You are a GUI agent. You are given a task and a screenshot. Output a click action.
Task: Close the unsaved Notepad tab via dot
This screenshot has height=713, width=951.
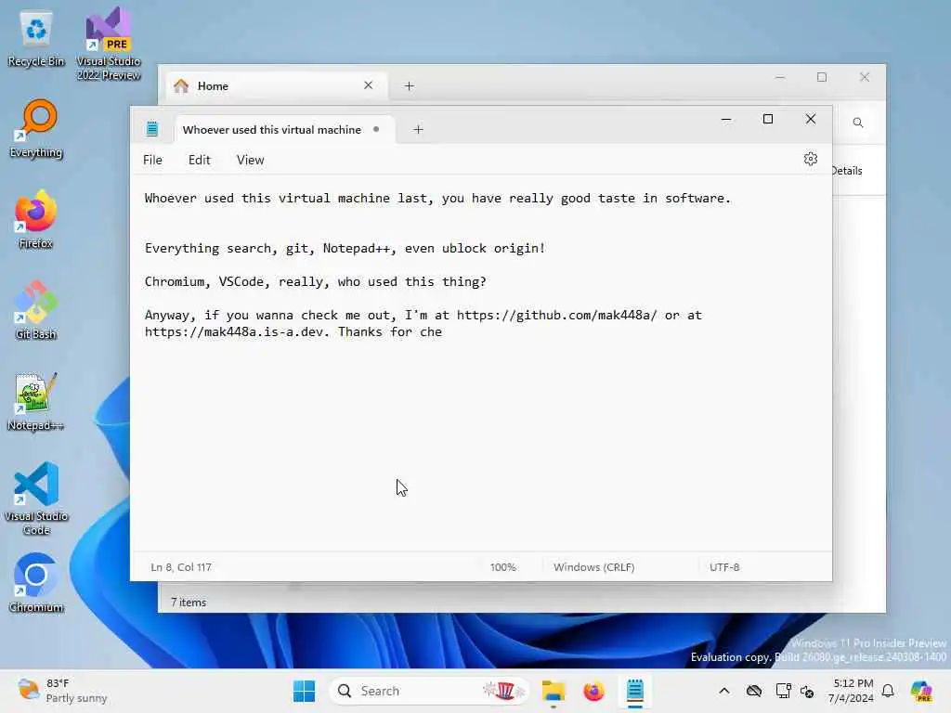click(x=376, y=129)
